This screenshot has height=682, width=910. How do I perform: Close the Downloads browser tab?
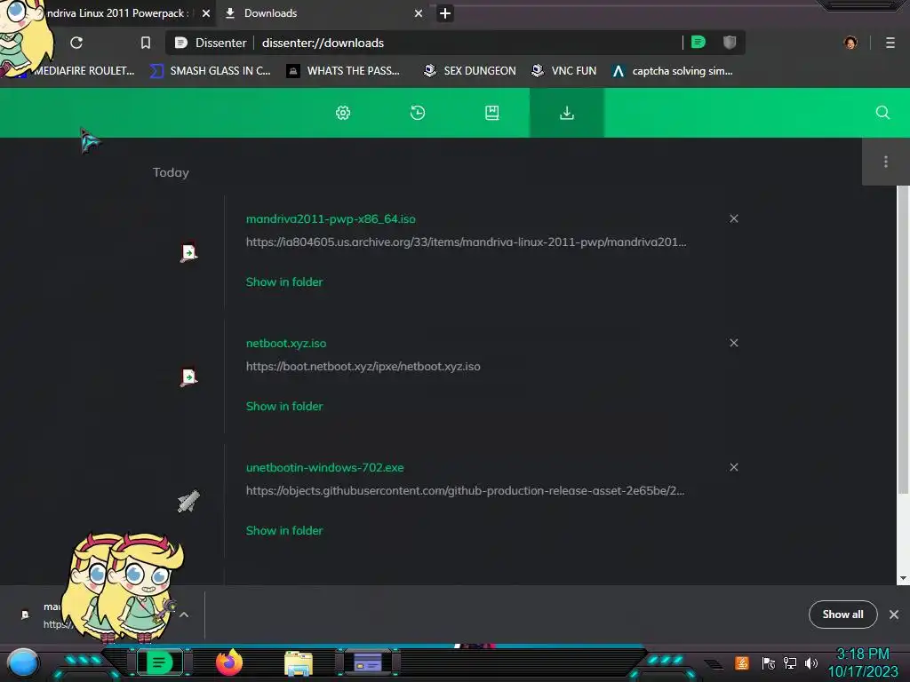pos(419,13)
